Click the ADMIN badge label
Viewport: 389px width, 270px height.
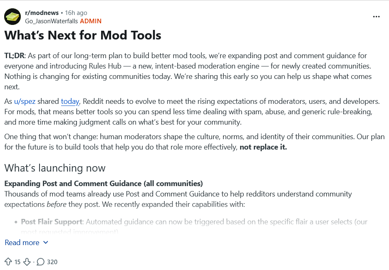pyautogui.click(x=91, y=21)
